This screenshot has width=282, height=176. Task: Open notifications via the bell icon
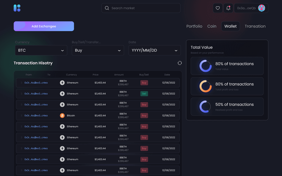tap(228, 8)
